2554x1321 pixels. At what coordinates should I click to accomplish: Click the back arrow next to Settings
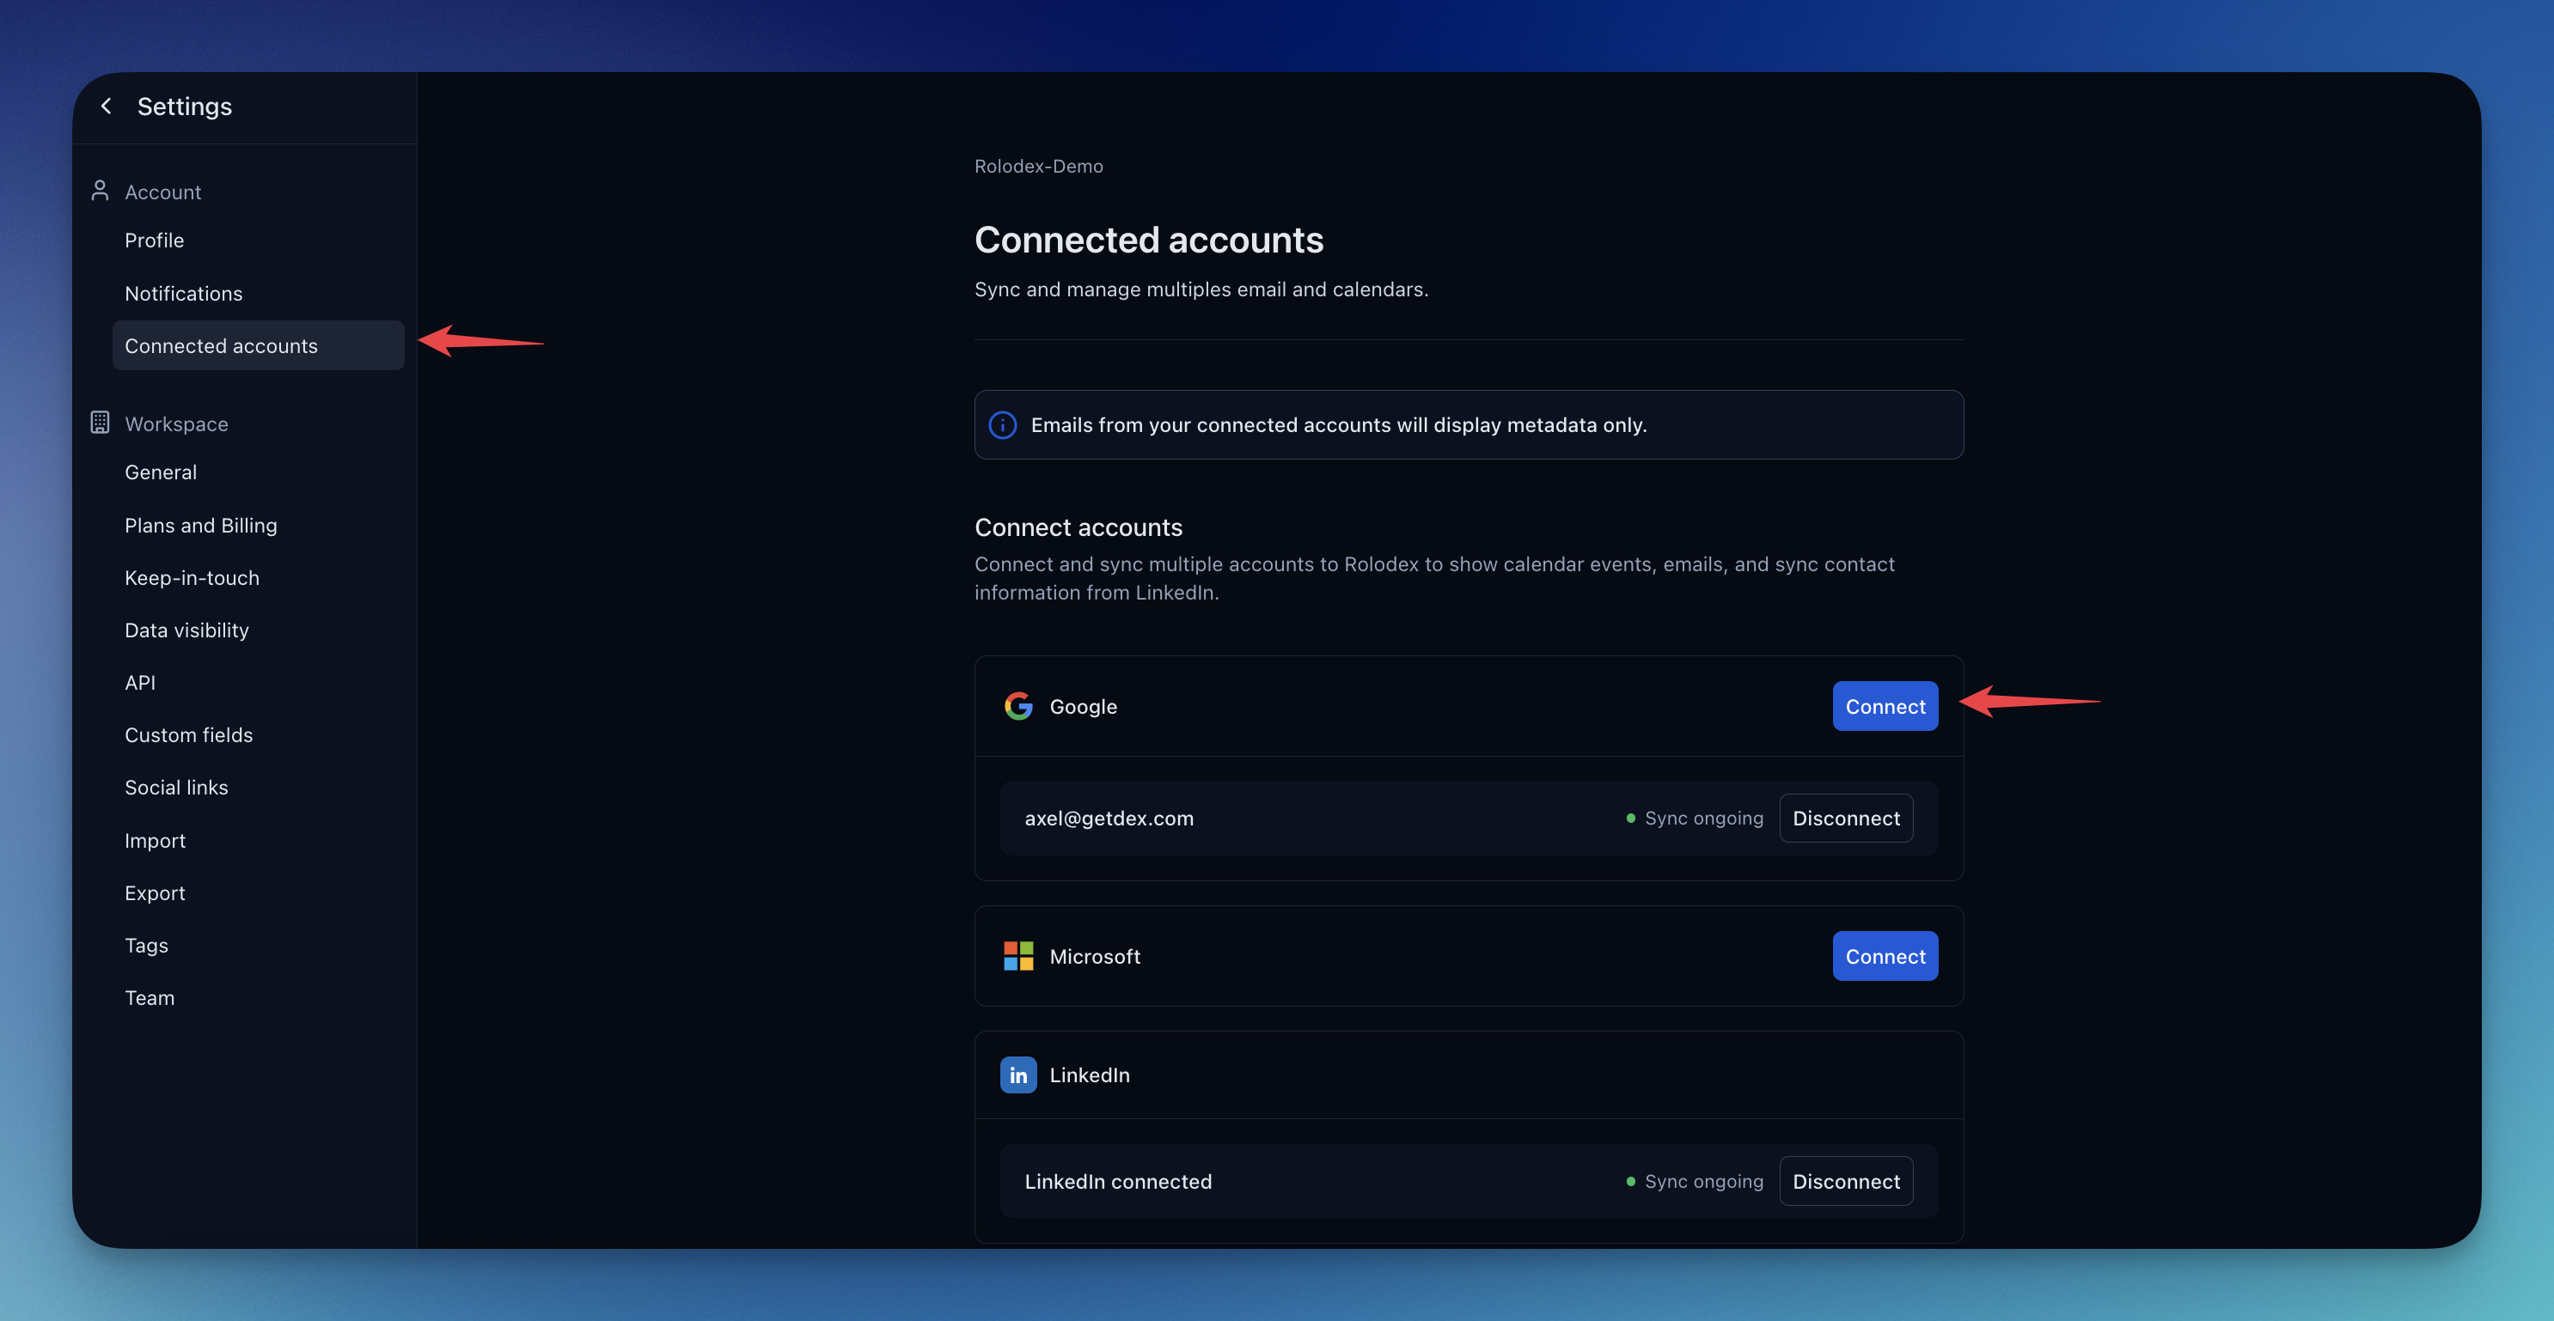coord(106,106)
